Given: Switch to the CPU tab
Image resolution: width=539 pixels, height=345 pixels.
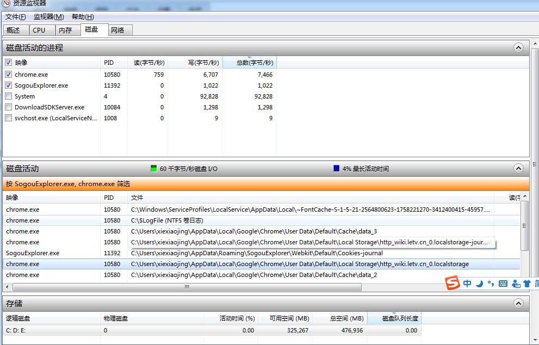Looking at the screenshot, I should [x=42, y=30].
